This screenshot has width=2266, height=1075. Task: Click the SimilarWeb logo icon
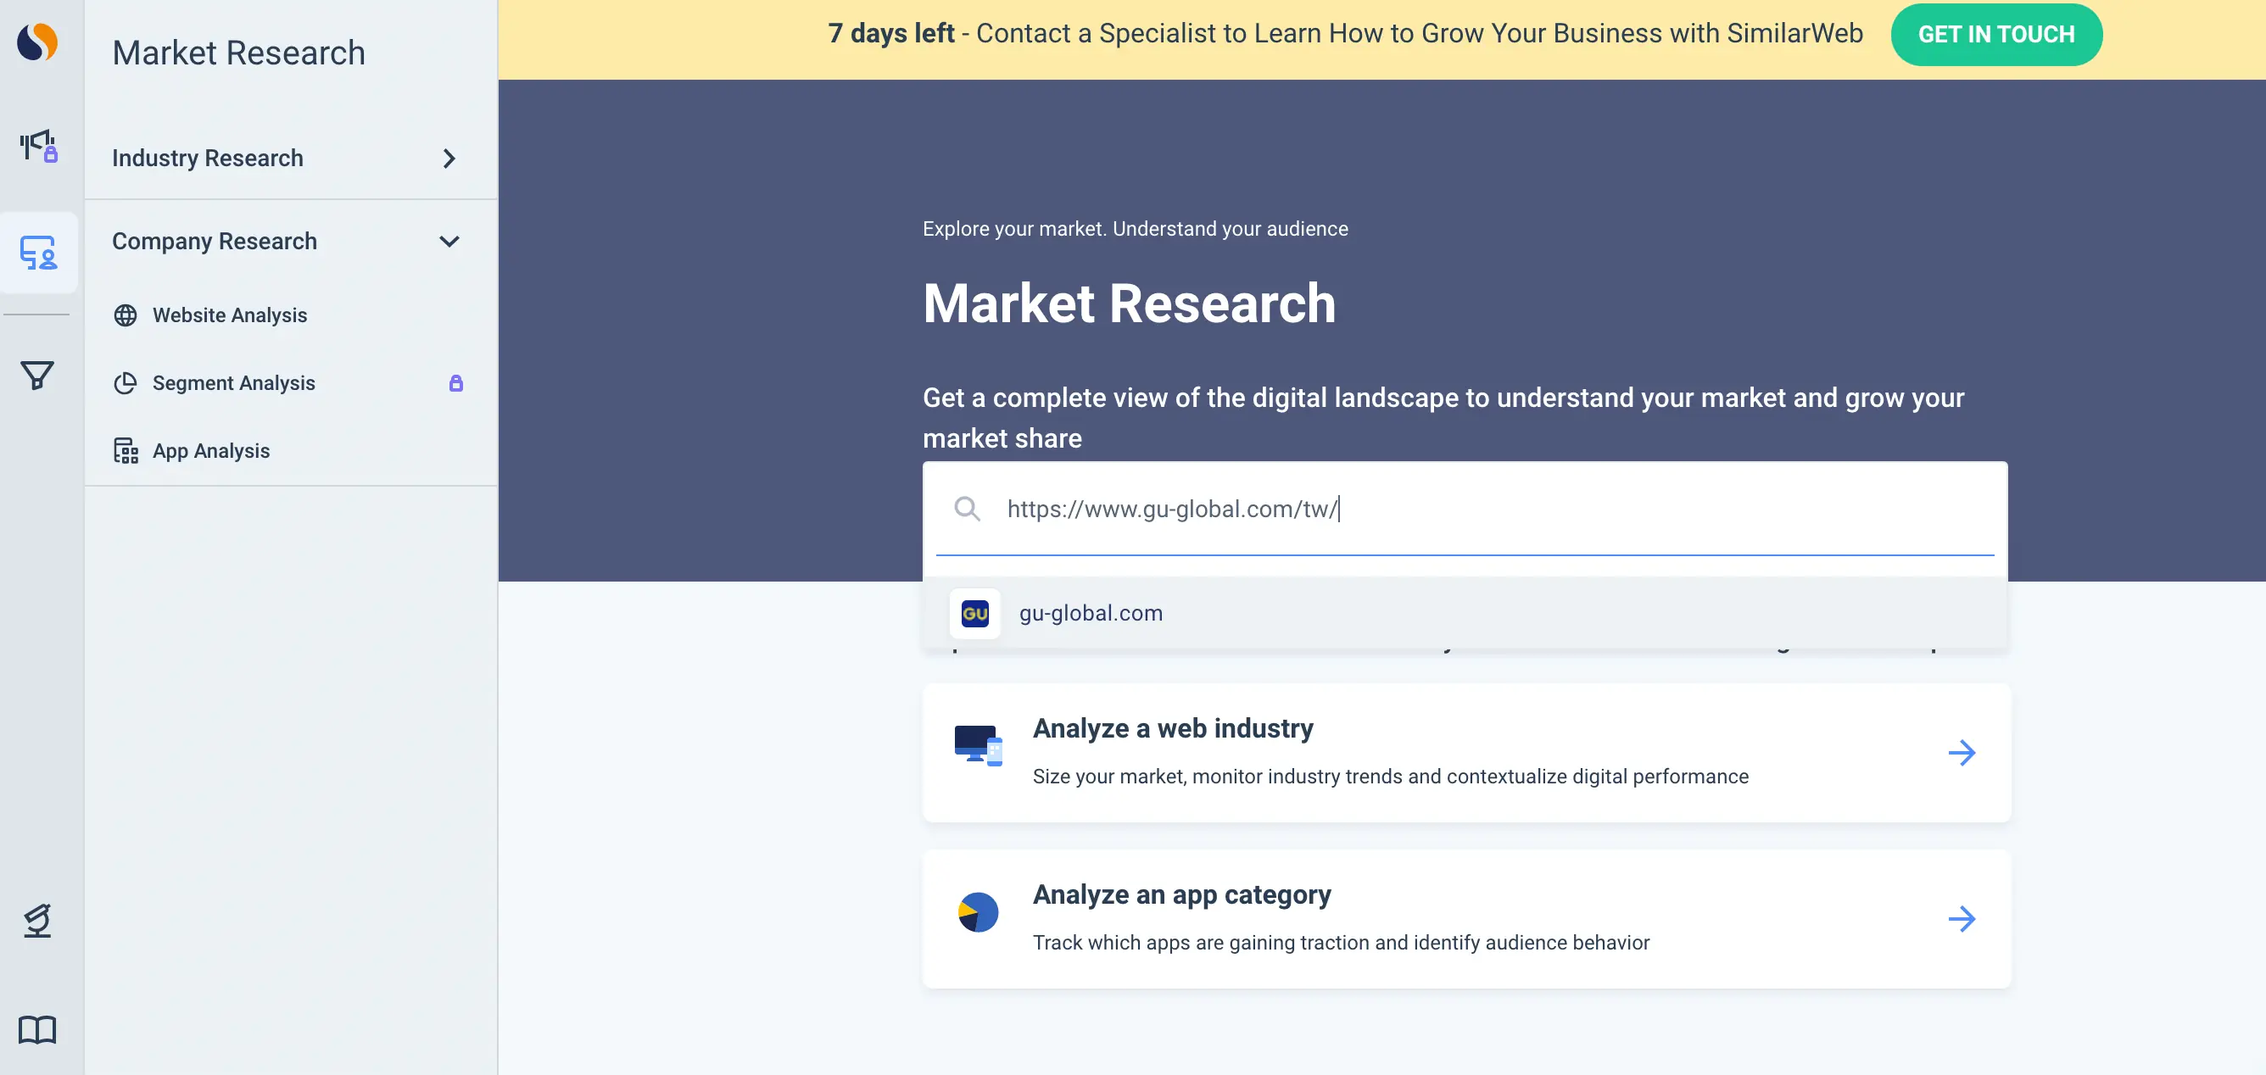click(x=37, y=42)
